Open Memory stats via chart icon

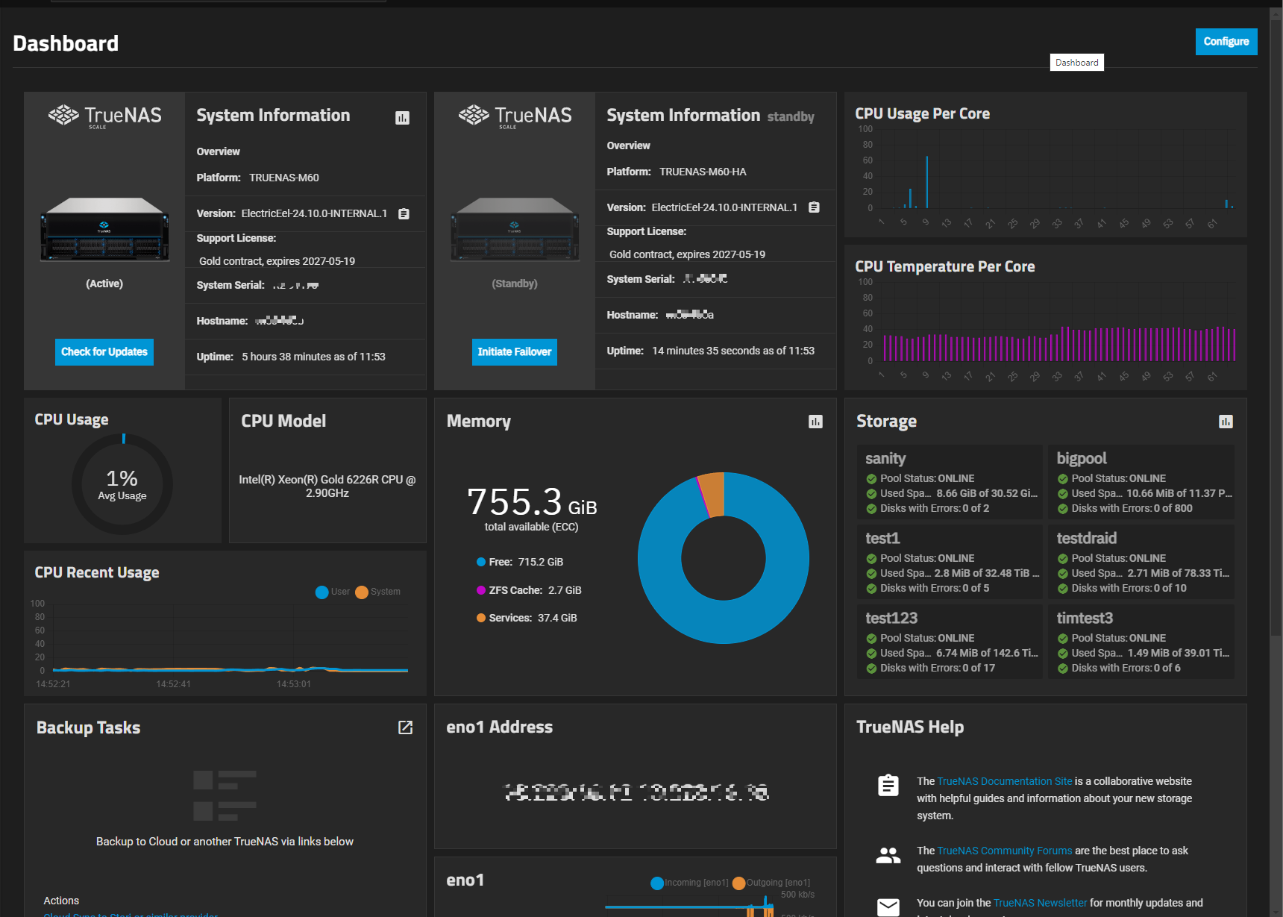tap(815, 422)
